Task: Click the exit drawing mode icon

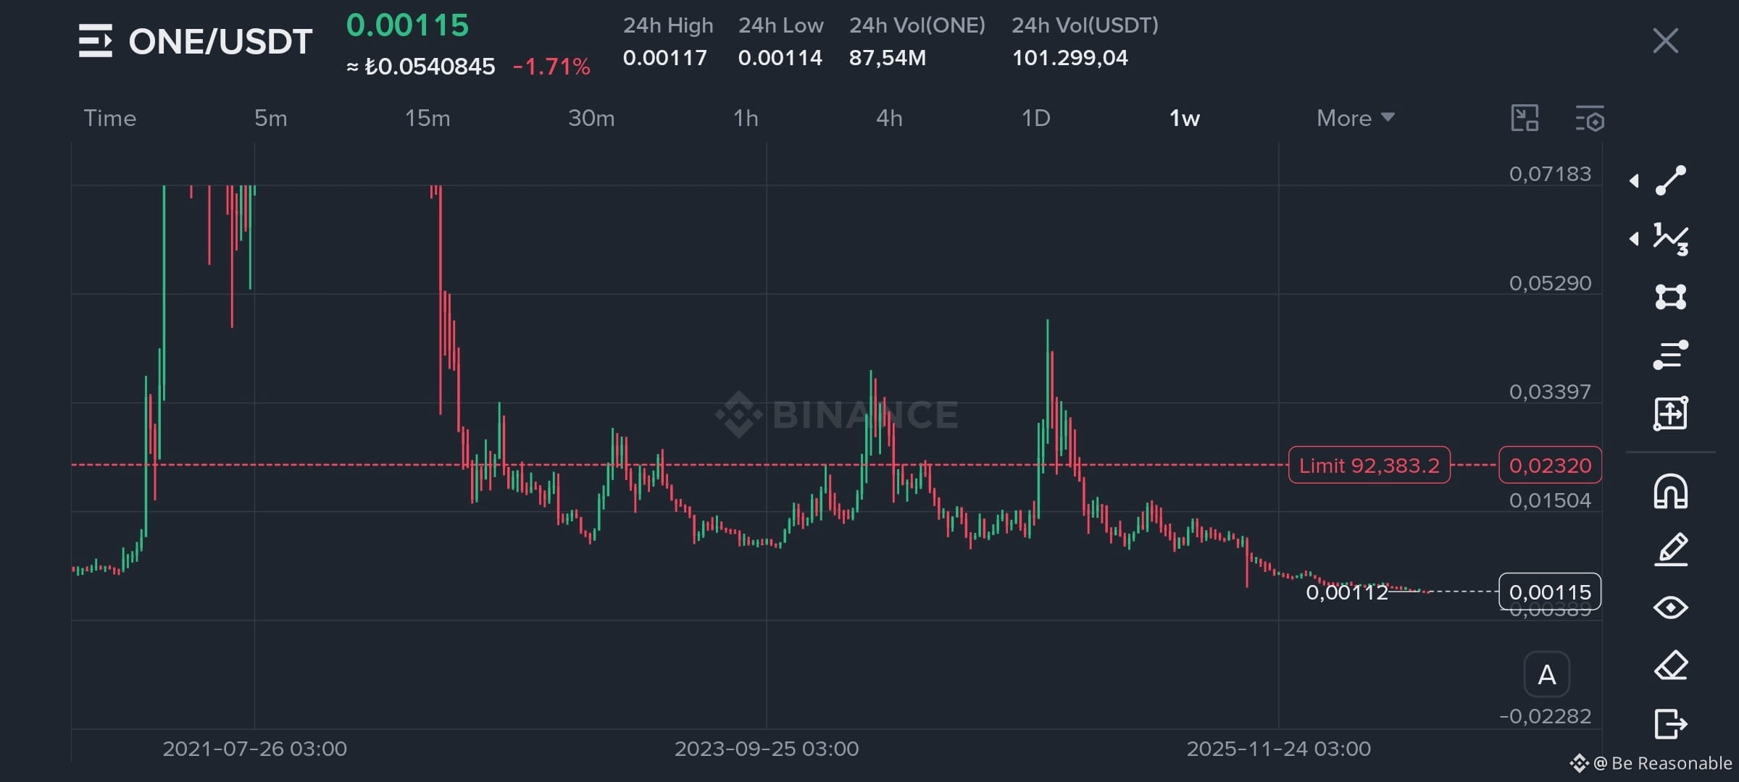Action: 1671,723
